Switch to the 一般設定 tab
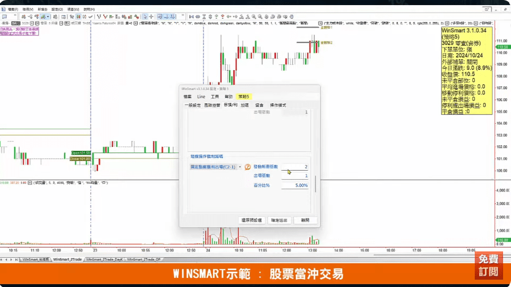The image size is (511, 287). click(x=193, y=105)
